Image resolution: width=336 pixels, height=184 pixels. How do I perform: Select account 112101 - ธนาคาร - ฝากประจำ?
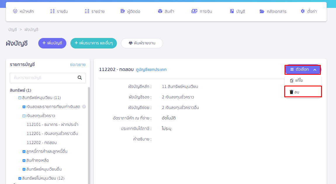coord(52,124)
